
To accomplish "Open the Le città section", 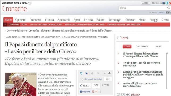I will pyautogui.click(x=88, y=20).
